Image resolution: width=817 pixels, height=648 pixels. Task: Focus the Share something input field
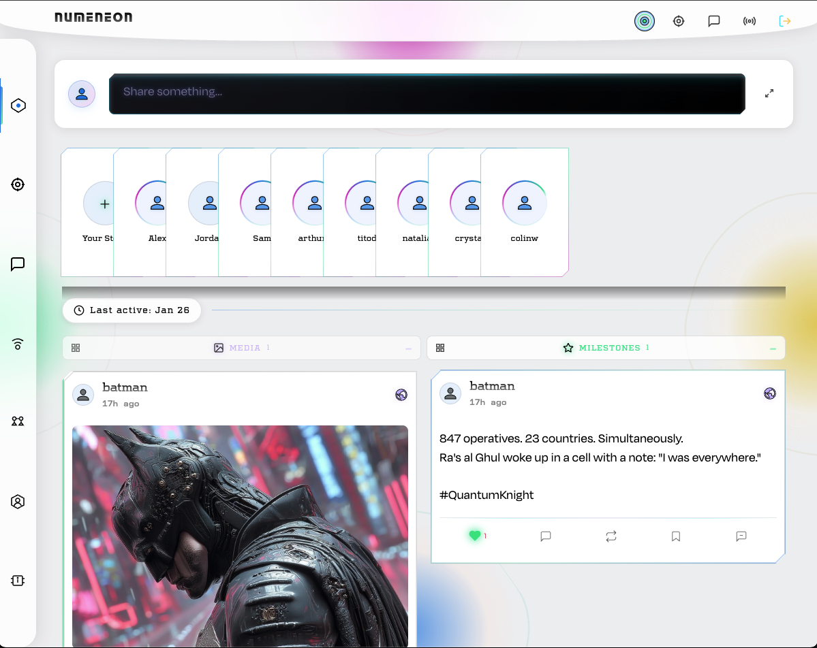pos(427,94)
